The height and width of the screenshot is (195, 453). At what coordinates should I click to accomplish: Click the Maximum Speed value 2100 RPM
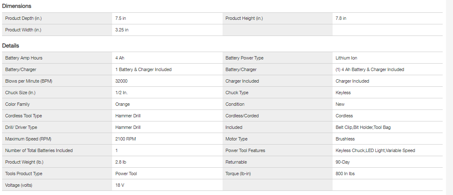click(x=126, y=139)
